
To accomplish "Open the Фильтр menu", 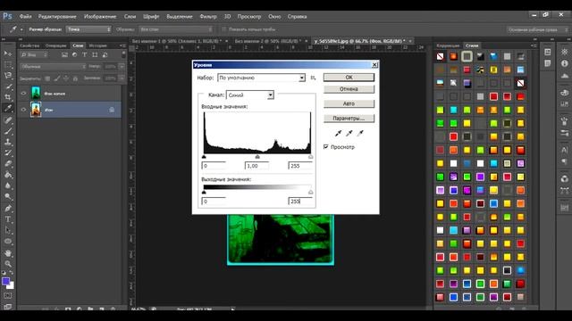I will tap(208, 16).
